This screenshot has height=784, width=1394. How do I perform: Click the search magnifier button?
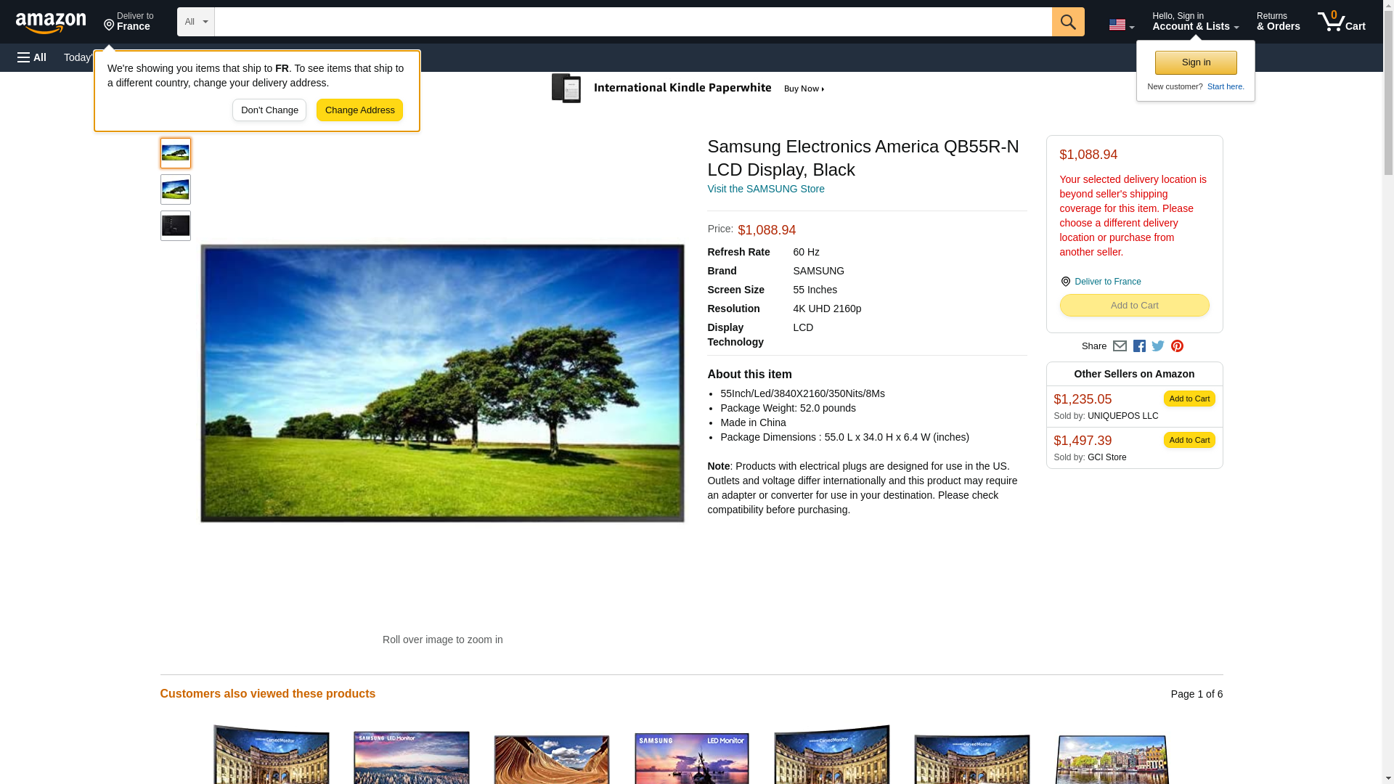coord(1067,22)
